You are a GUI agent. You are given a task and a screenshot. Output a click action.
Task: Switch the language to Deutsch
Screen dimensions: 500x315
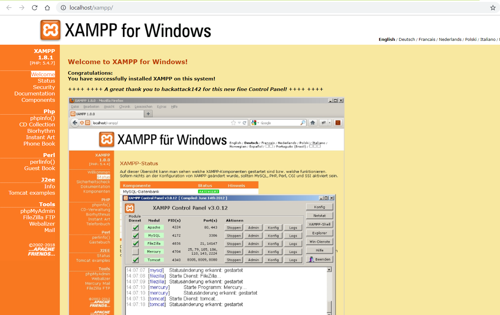pos(407,39)
